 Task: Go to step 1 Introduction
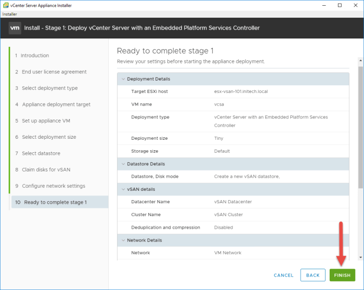(x=35, y=56)
